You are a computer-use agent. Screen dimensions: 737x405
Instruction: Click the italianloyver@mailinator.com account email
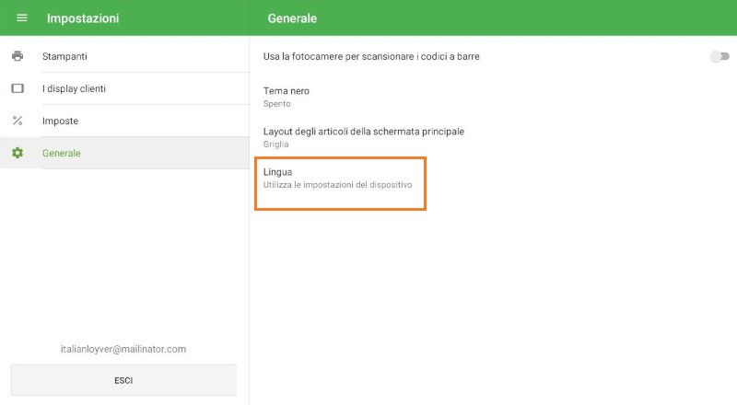[123, 349]
